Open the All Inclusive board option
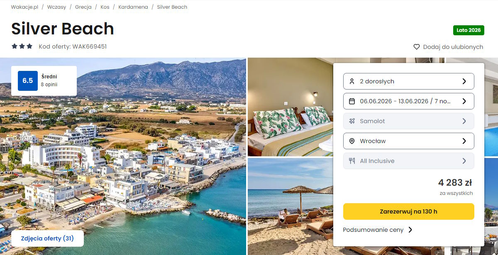Viewport: 498px width, 255px height. (408, 161)
